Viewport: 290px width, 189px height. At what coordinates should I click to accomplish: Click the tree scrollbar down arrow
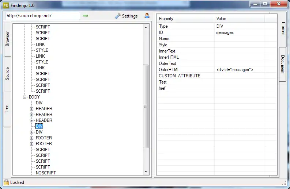[146, 171]
